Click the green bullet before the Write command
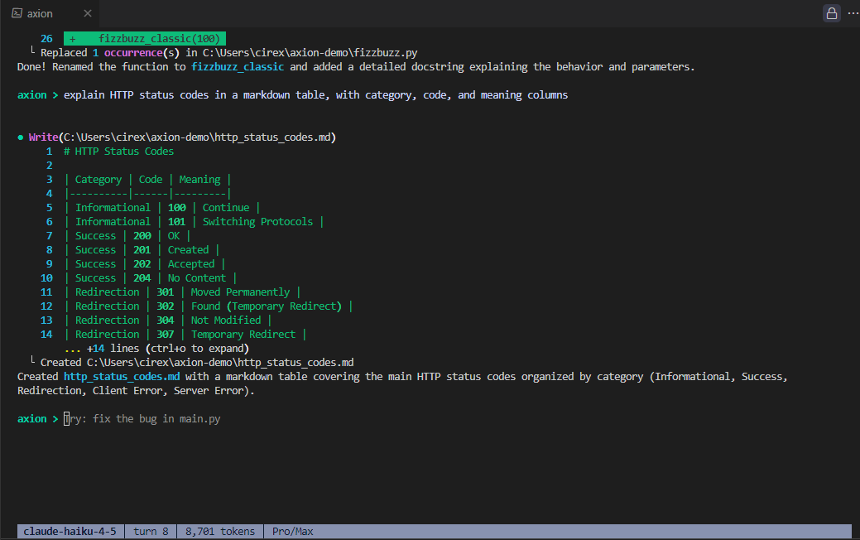The width and height of the screenshot is (860, 540). coord(21,137)
